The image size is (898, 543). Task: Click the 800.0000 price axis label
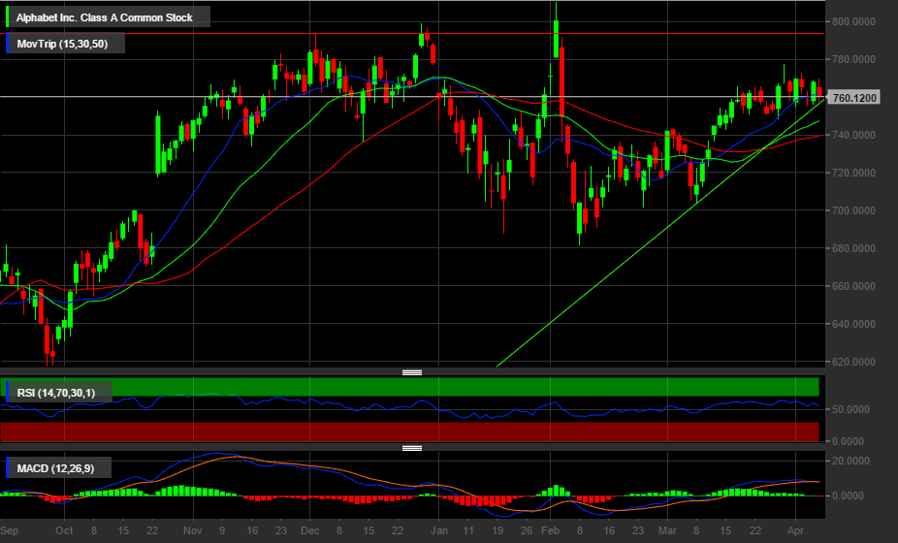853,21
